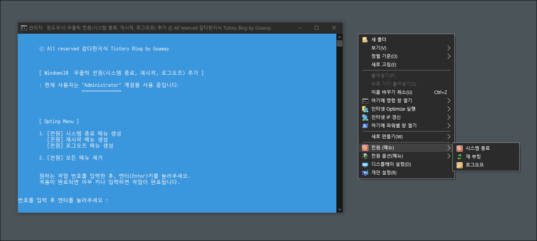
Task: Expand the '정렬 기준(O)' submenu arrow
Action: 449,56
